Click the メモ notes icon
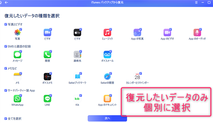 17,76
